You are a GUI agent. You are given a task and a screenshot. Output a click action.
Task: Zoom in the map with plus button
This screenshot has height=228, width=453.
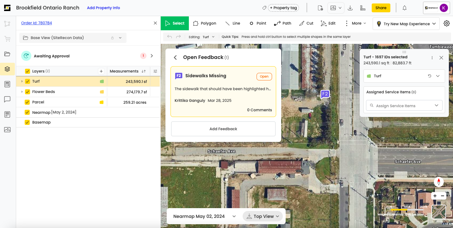(x=435, y=196)
